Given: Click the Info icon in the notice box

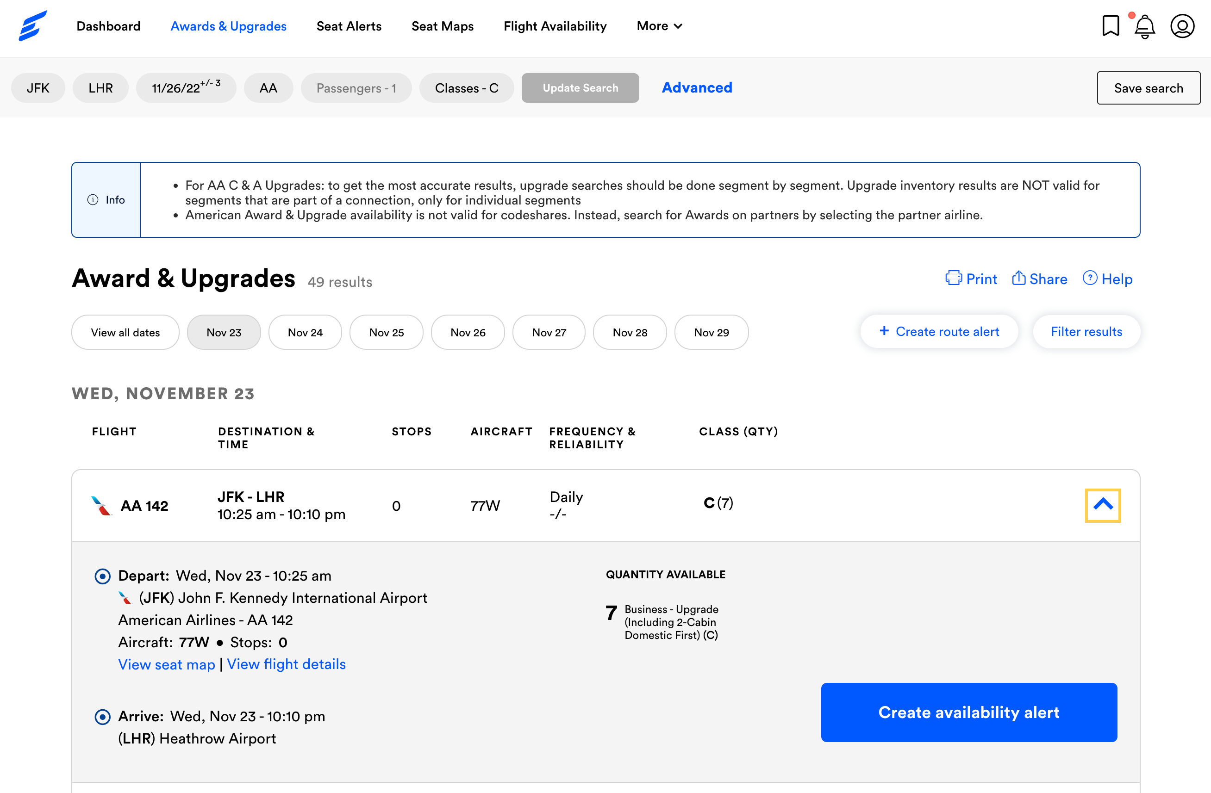Looking at the screenshot, I should (92, 199).
